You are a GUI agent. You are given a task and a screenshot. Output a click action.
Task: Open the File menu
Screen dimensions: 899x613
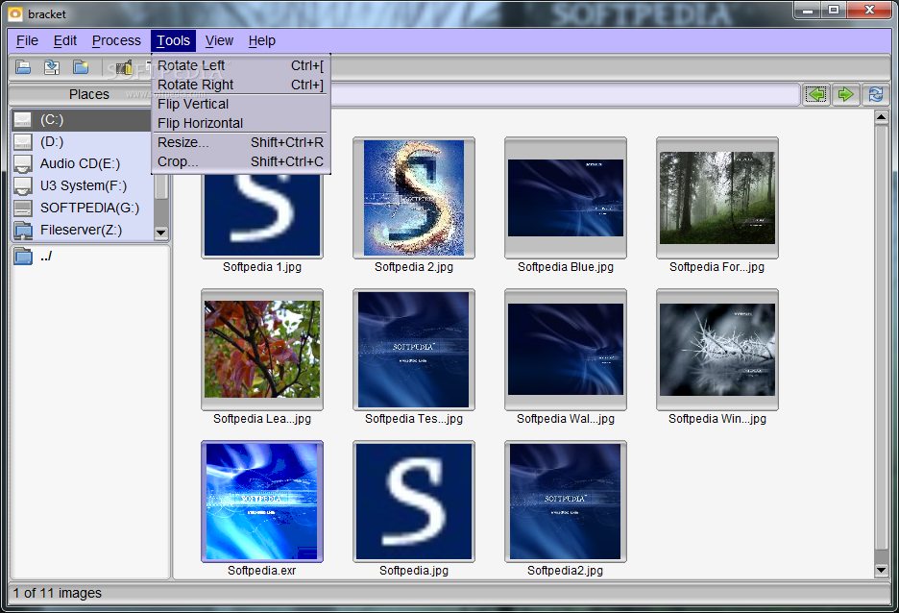click(x=27, y=40)
